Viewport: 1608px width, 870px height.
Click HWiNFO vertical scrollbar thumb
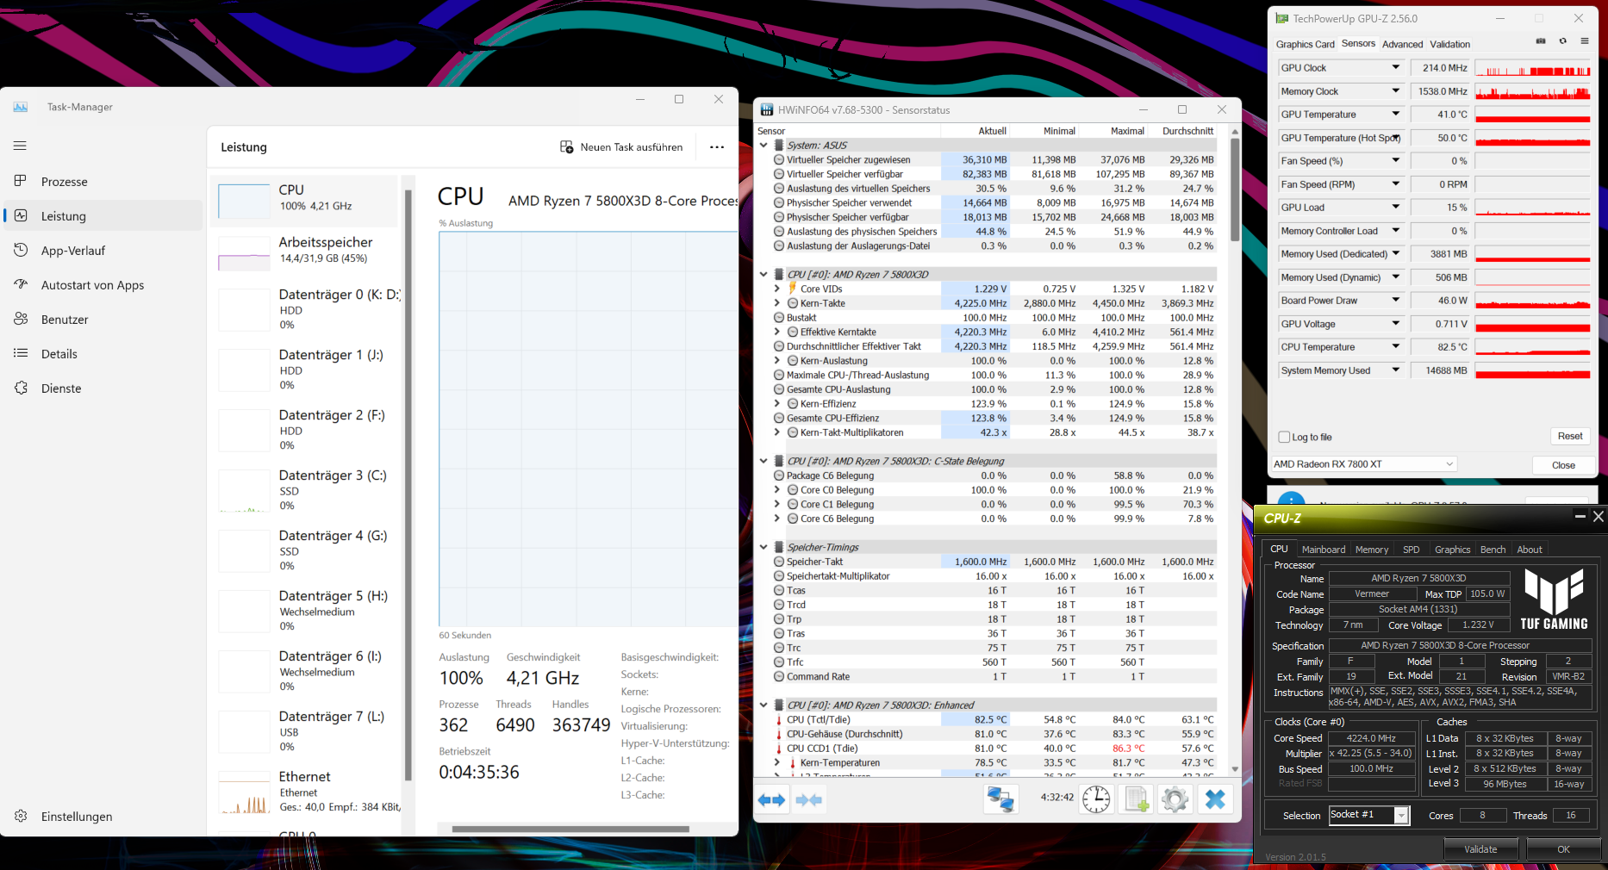1235,190
